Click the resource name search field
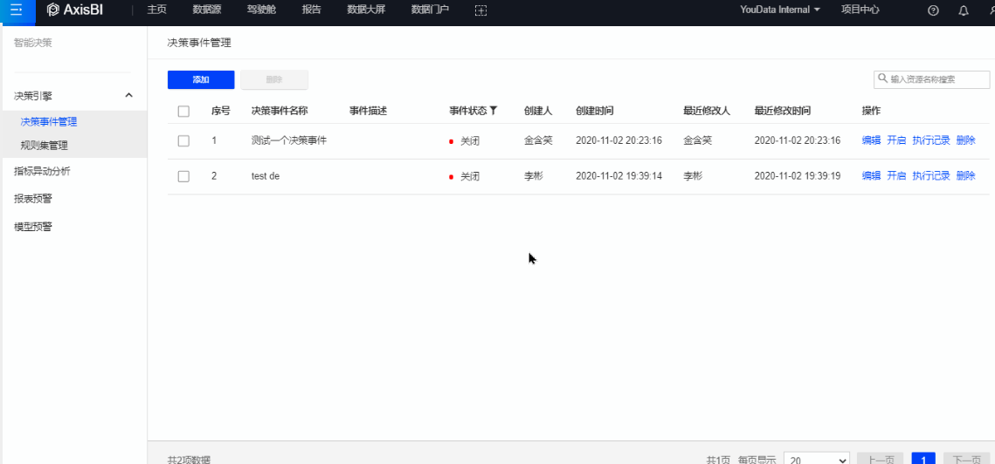The height and width of the screenshot is (464, 995). (936, 78)
